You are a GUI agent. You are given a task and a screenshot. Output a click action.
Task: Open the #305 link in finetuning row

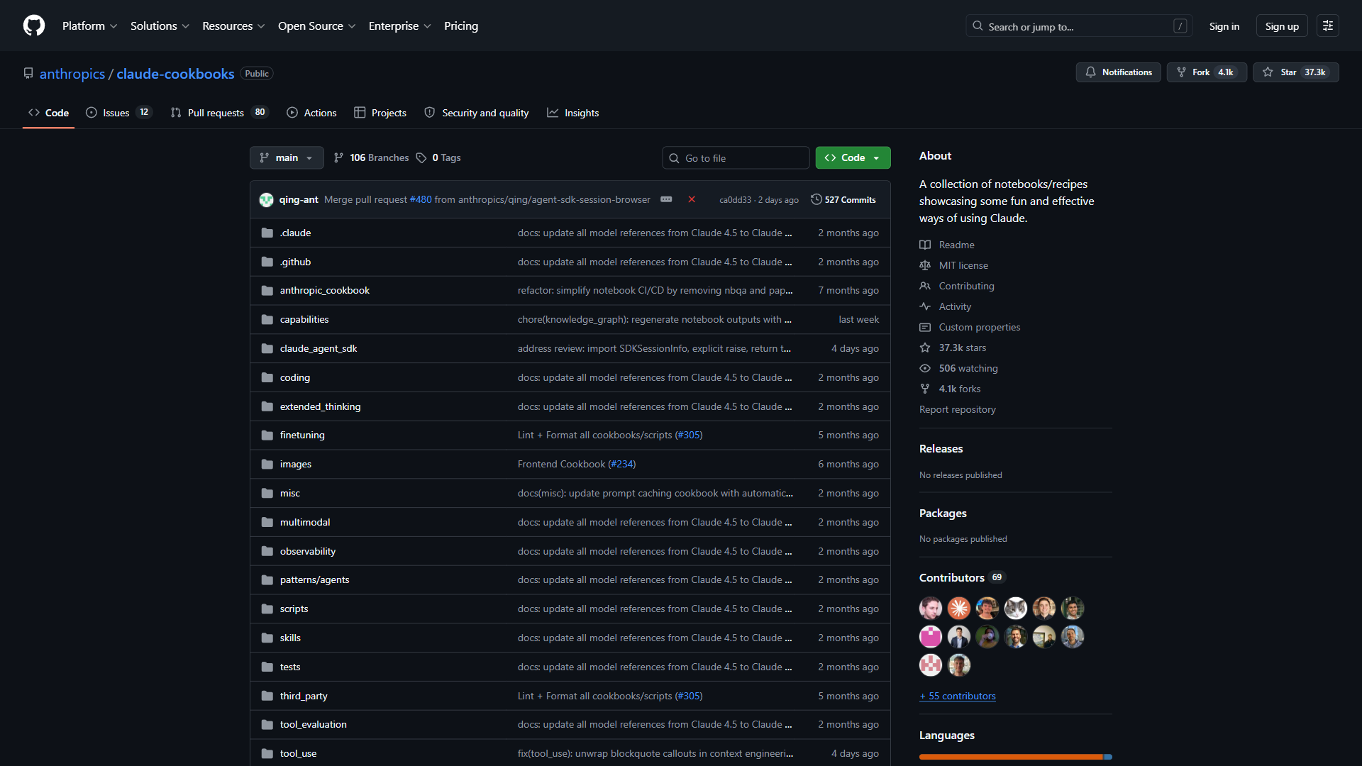click(688, 435)
